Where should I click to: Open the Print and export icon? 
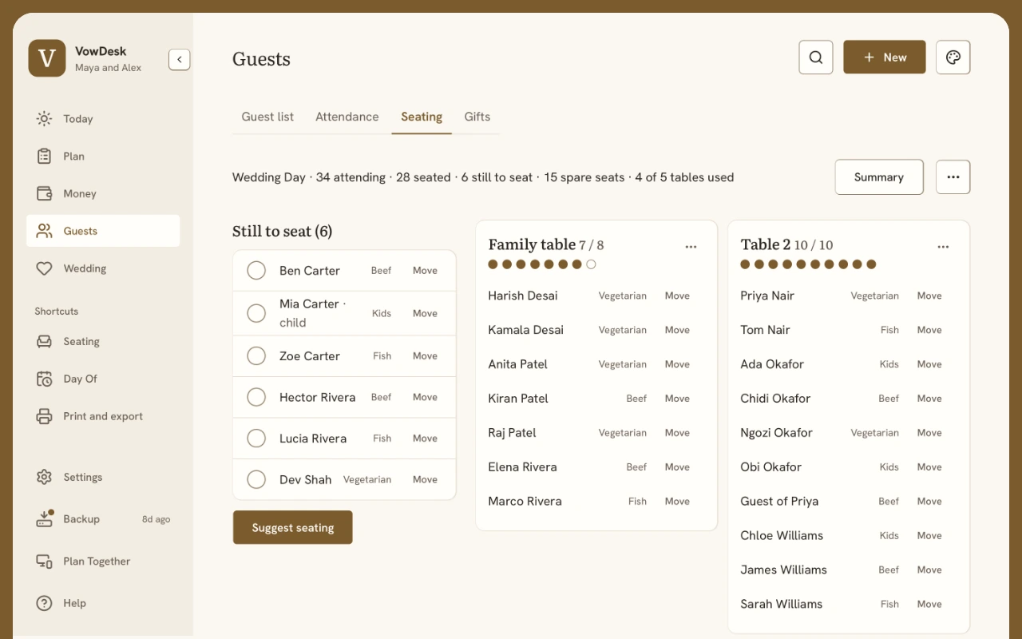click(x=45, y=416)
